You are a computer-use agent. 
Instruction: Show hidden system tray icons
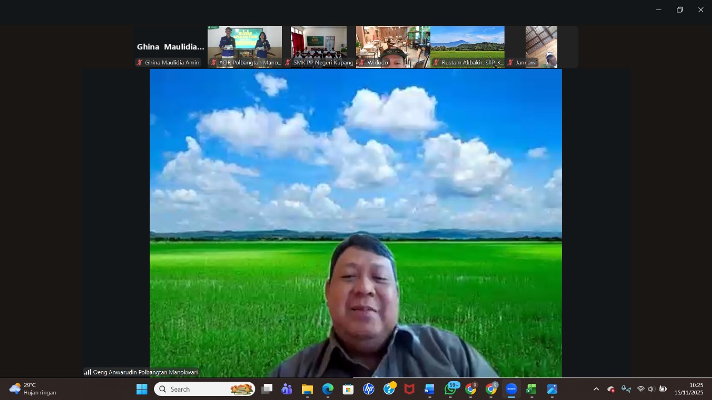596,389
